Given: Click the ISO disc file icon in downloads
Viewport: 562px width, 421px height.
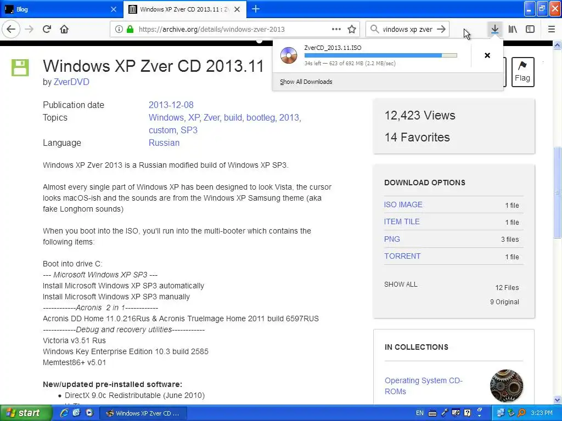Looking at the screenshot, I should click(289, 55).
